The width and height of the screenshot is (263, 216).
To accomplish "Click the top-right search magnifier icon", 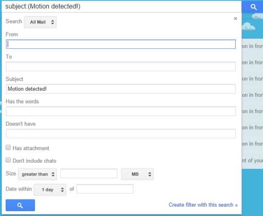I will click(x=254, y=7).
